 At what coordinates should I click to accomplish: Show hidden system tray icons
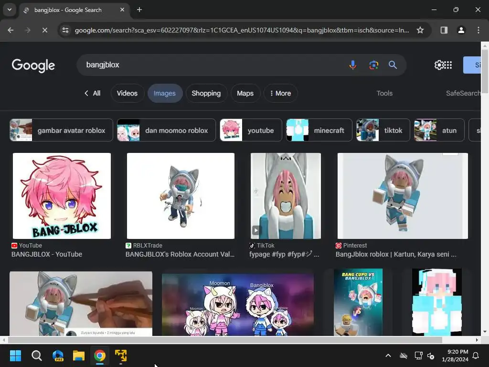pyautogui.click(x=388, y=356)
